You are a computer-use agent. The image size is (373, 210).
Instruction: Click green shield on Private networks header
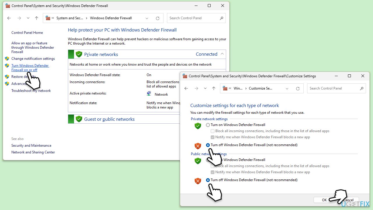coord(79,54)
